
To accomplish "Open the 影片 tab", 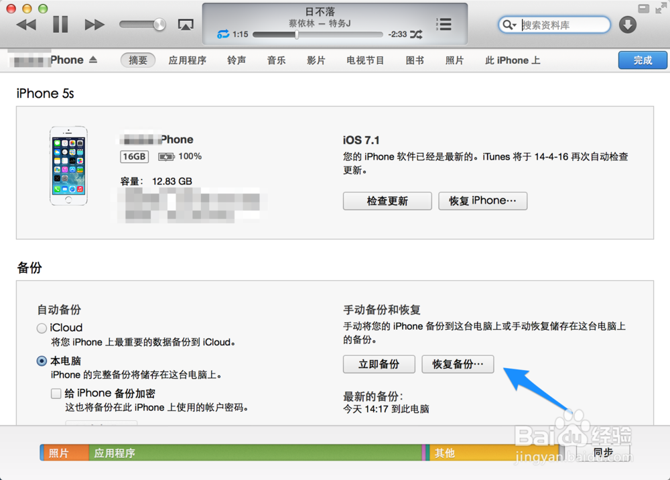I will coord(316,60).
